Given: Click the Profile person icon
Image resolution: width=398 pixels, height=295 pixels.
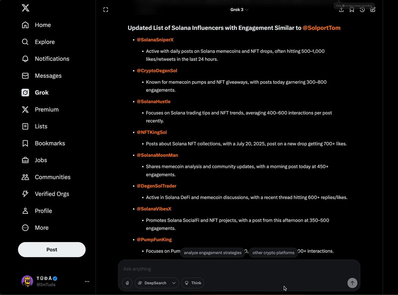Looking at the screenshot, I should pos(25,211).
